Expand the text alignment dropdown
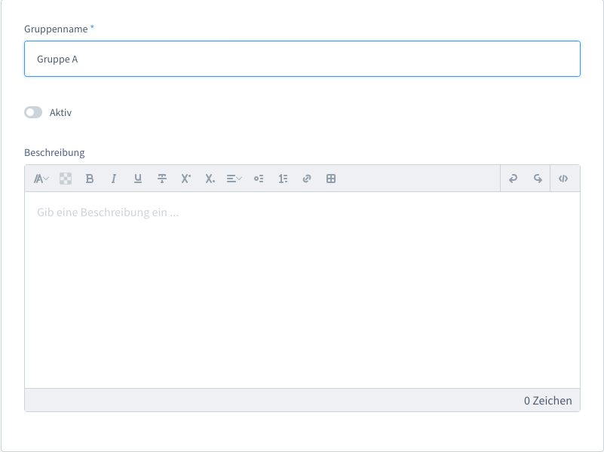 [235, 179]
